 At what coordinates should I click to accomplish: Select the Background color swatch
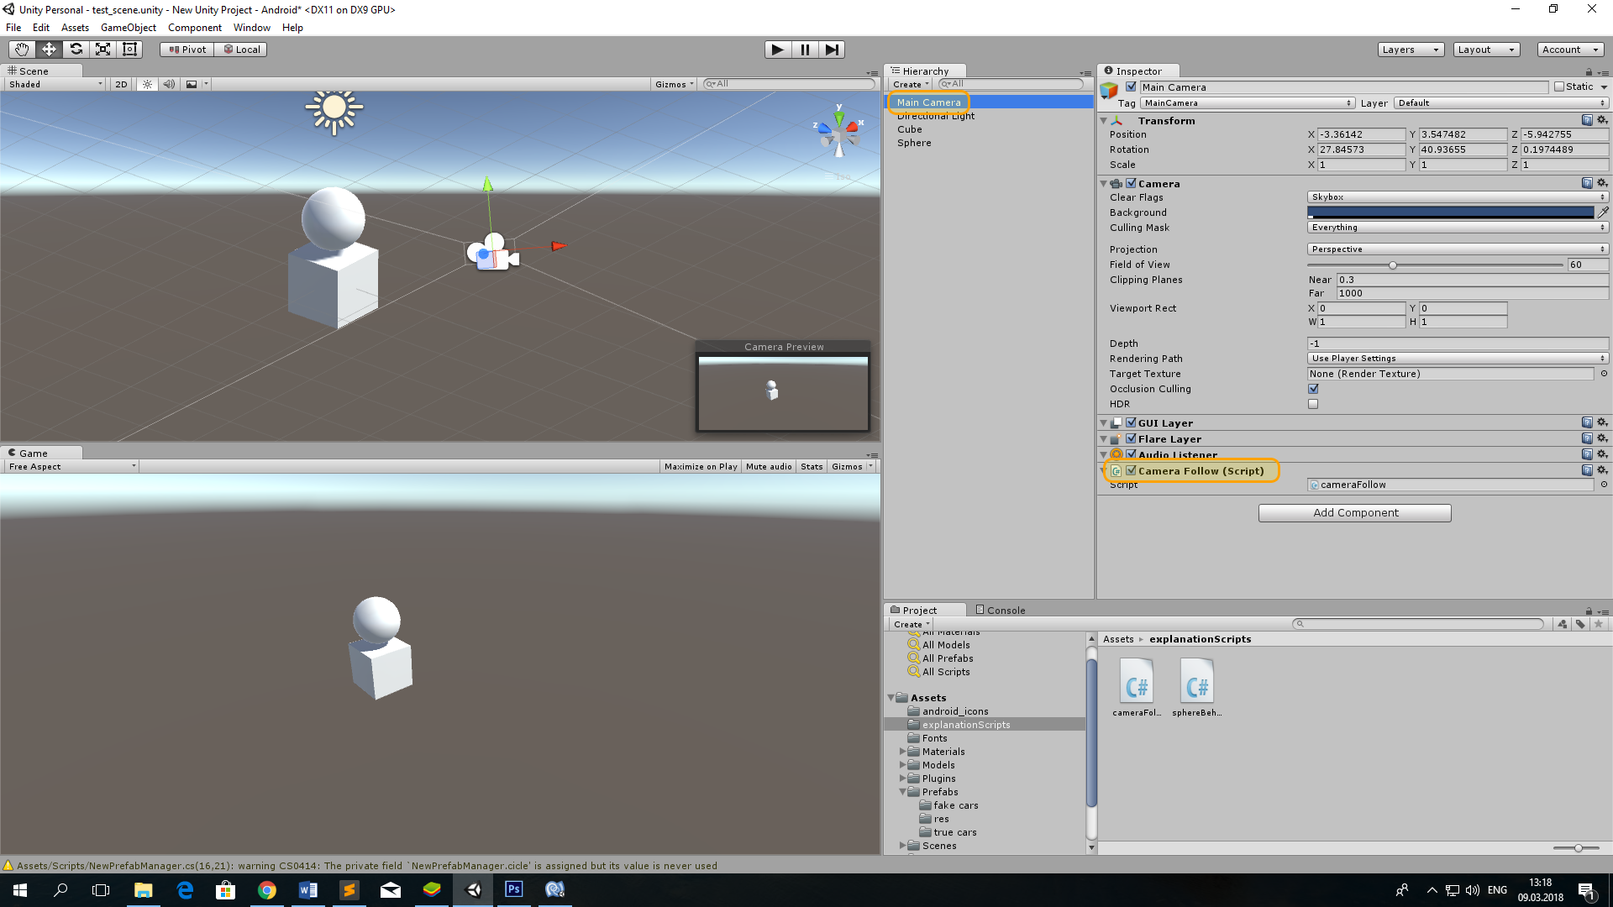coord(1448,212)
